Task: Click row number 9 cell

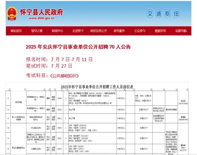Action: pos(8,98)
